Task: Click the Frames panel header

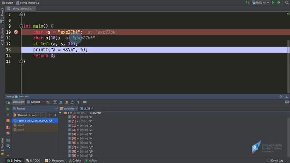Action: [x=35, y=109]
